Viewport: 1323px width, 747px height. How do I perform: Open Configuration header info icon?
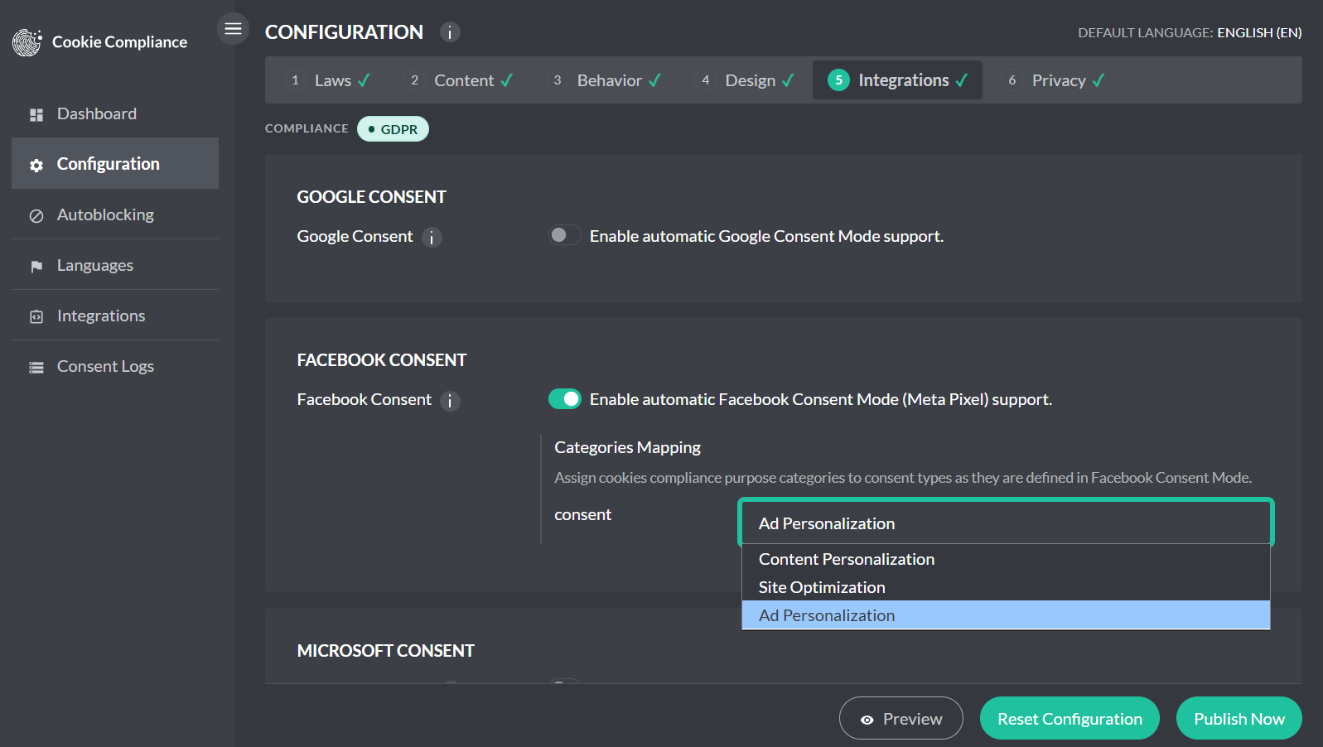coord(450,32)
